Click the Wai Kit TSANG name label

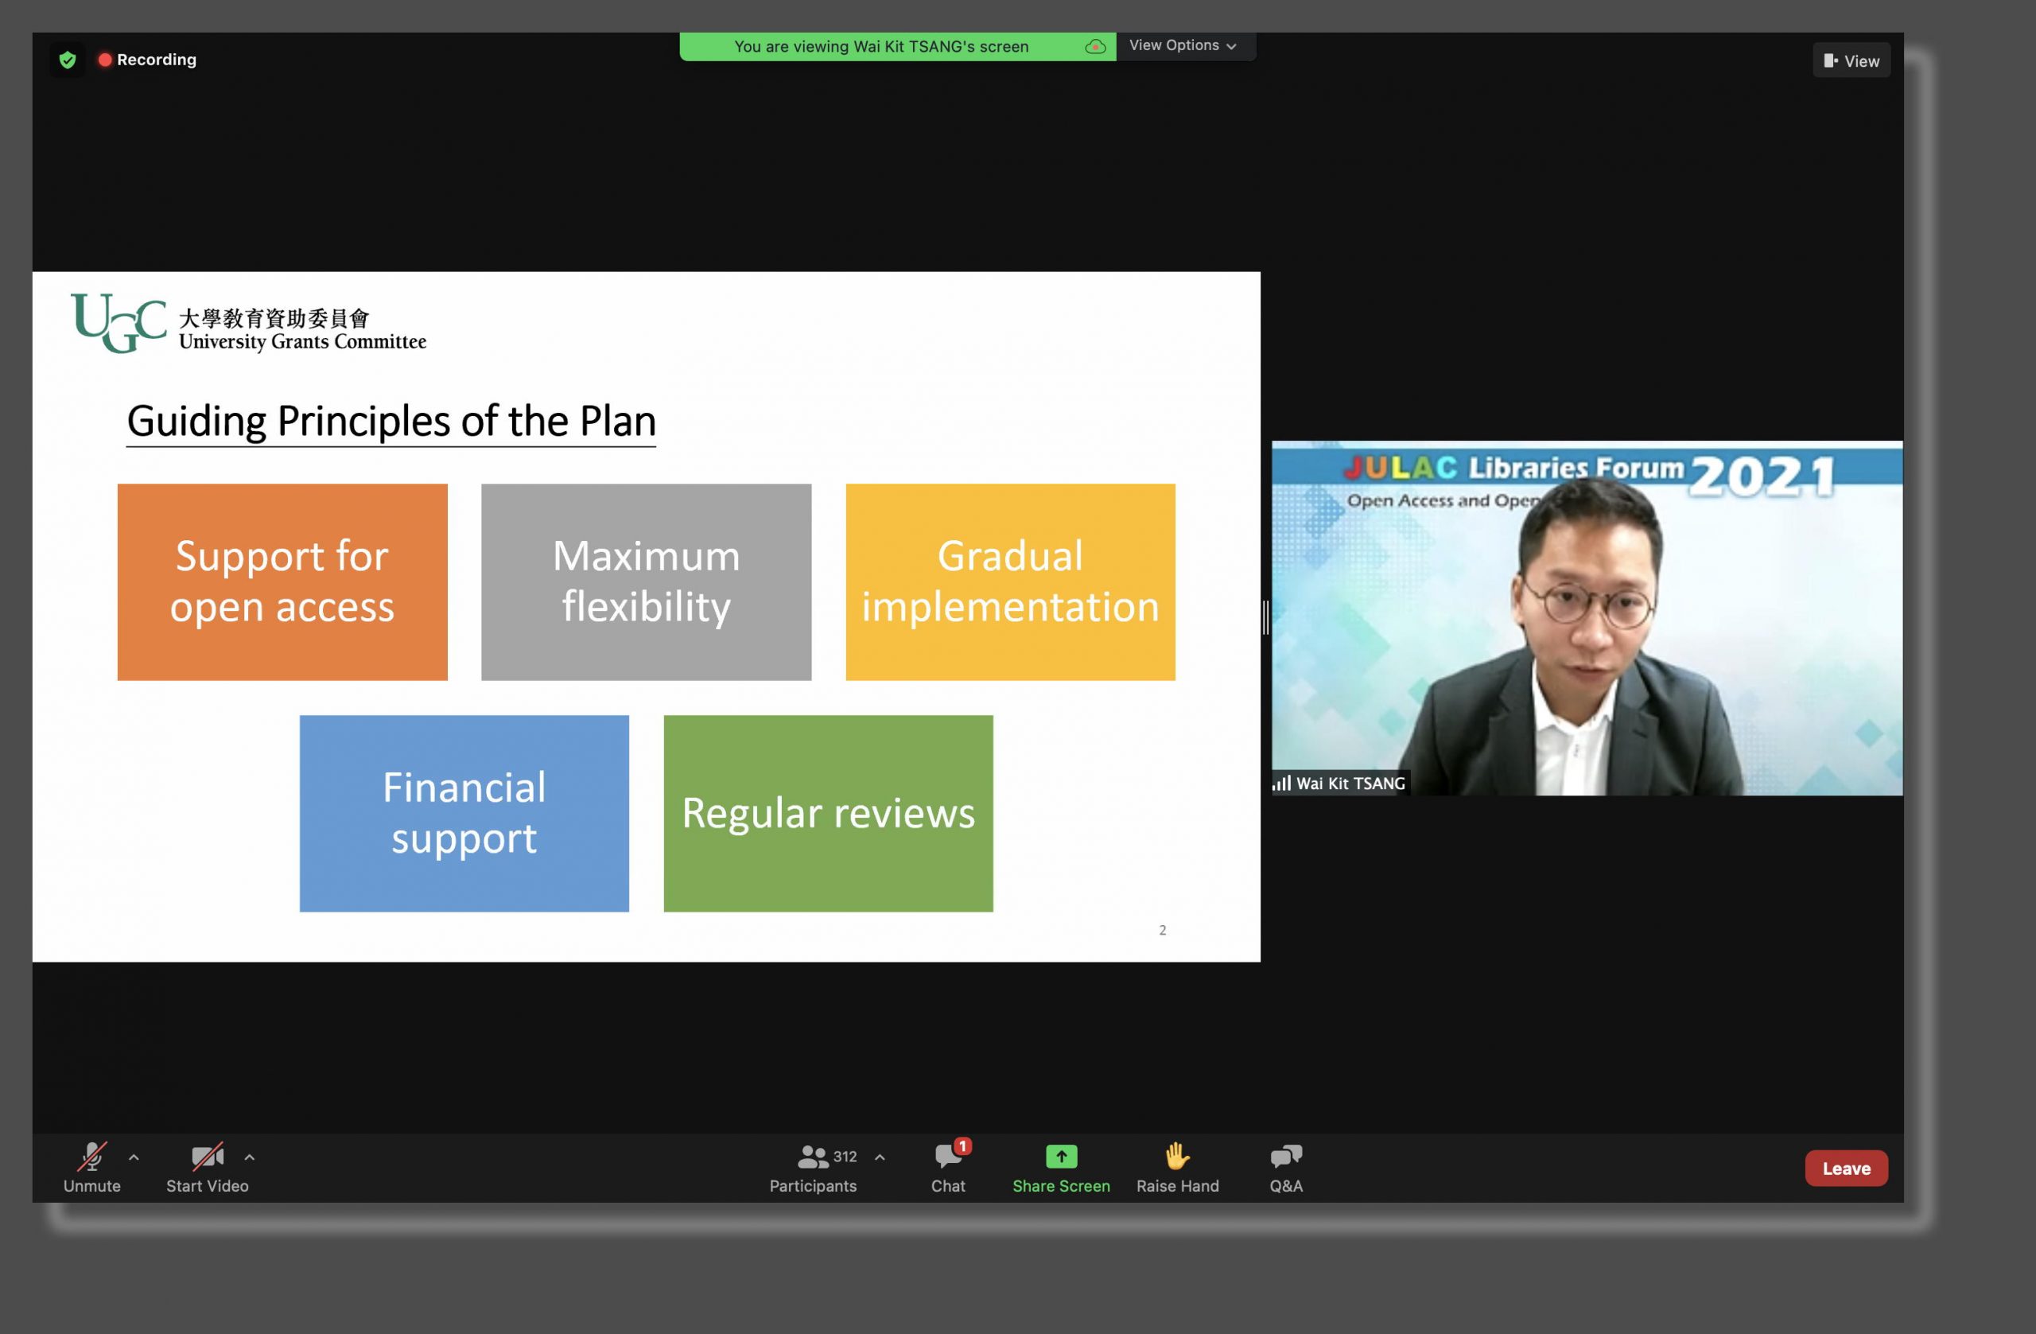[x=1349, y=783]
